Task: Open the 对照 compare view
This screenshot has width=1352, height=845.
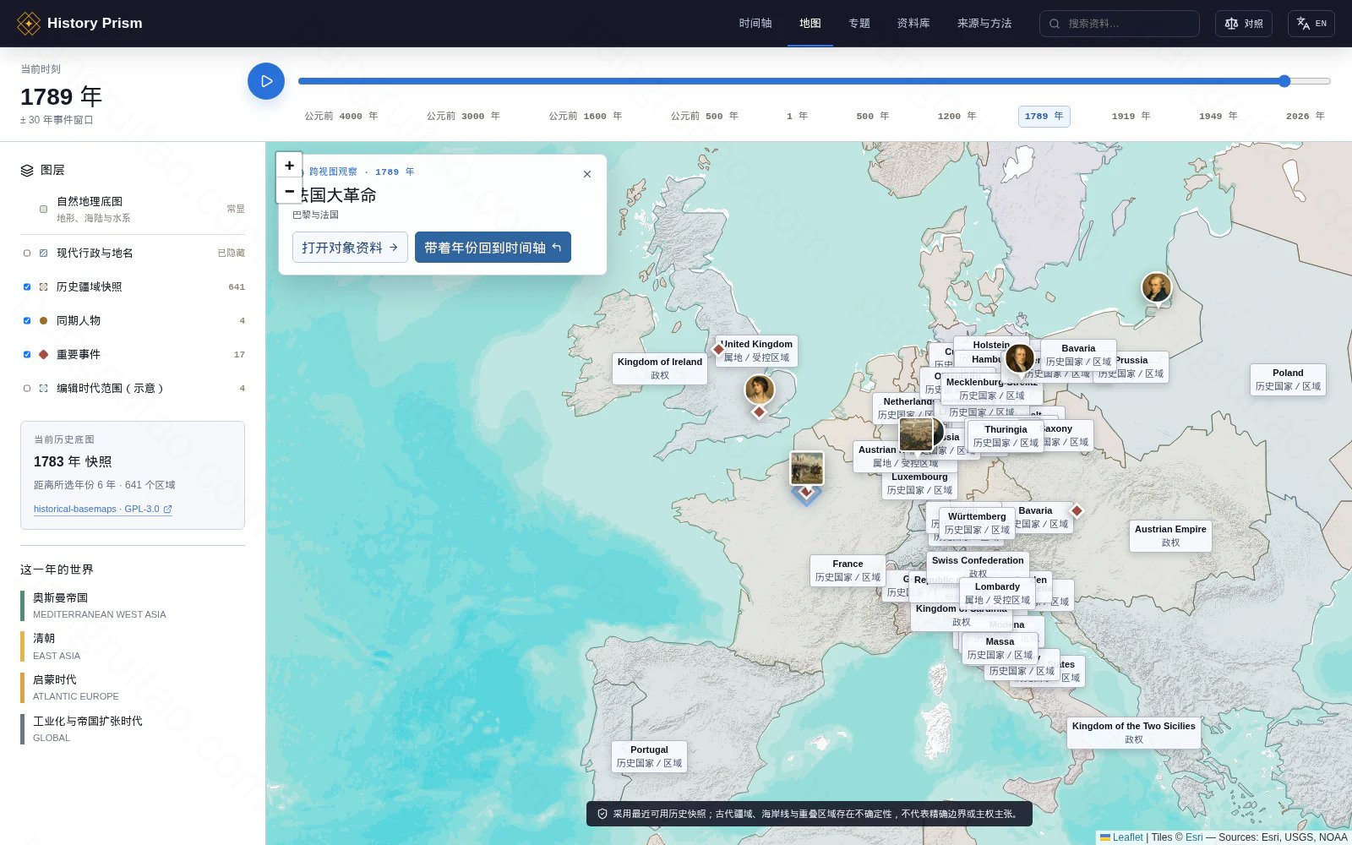Action: pyautogui.click(x=1244, y=24)
